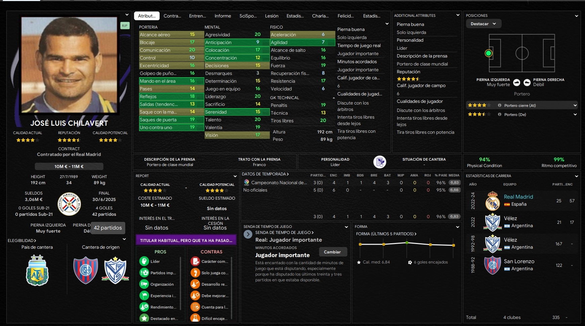The height and width of the screenshot is (326, 585).
Task: Click the green RIP badge beside the photo
Action: click(x=125, y=26)
